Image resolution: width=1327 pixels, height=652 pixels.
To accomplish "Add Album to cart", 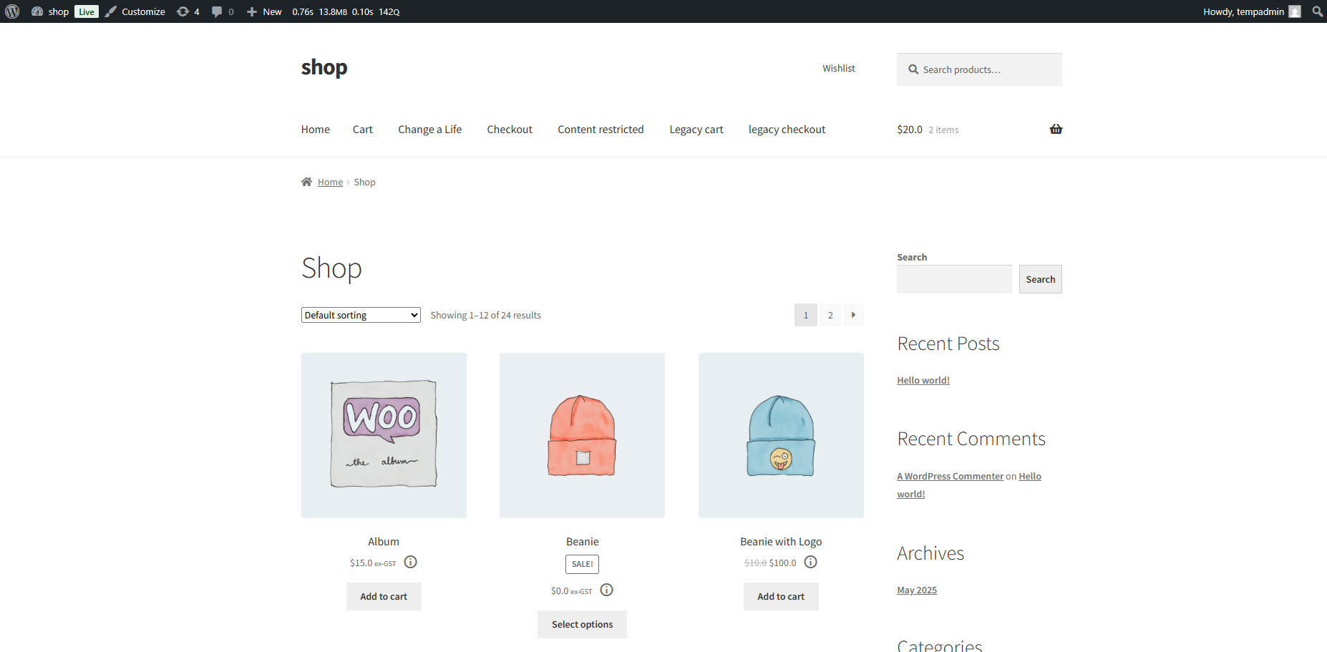I will [384, 596].
